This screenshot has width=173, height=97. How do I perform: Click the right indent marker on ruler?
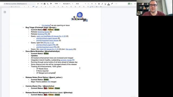[x=90, y=7]
